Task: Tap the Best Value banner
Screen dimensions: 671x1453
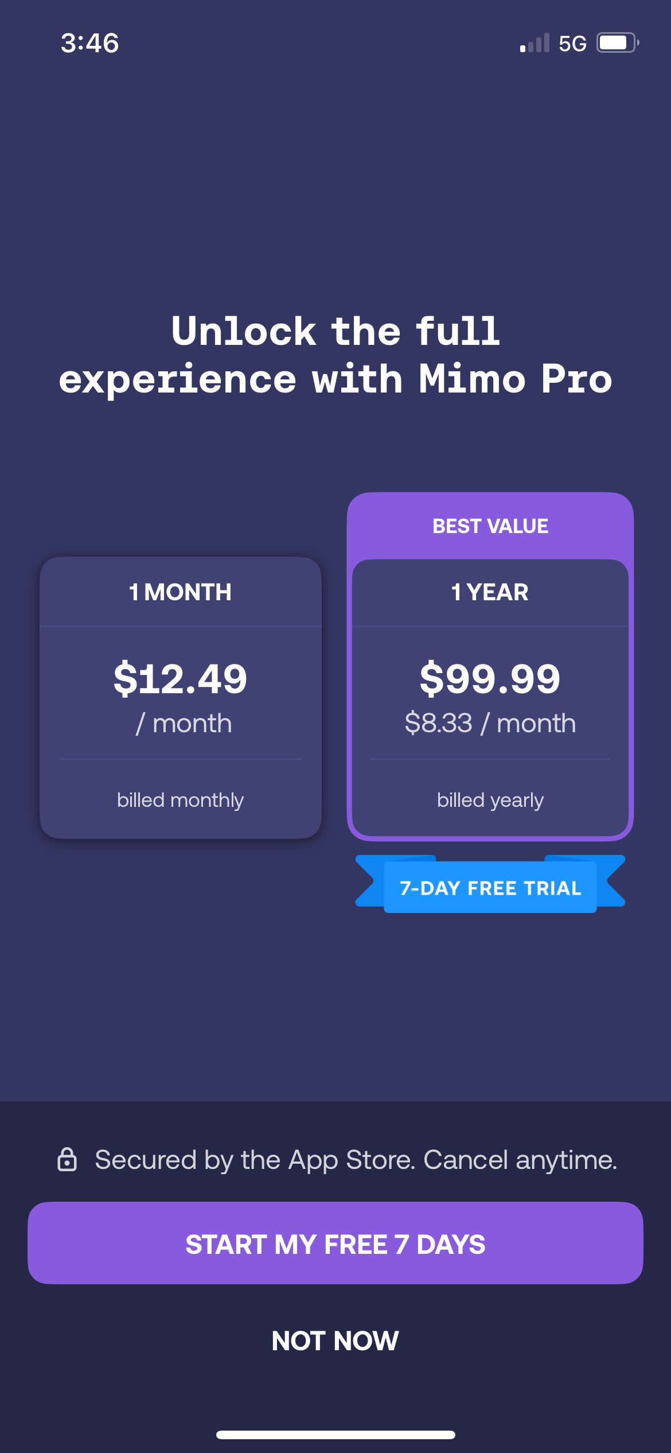Action: click(x=490, y=526)
